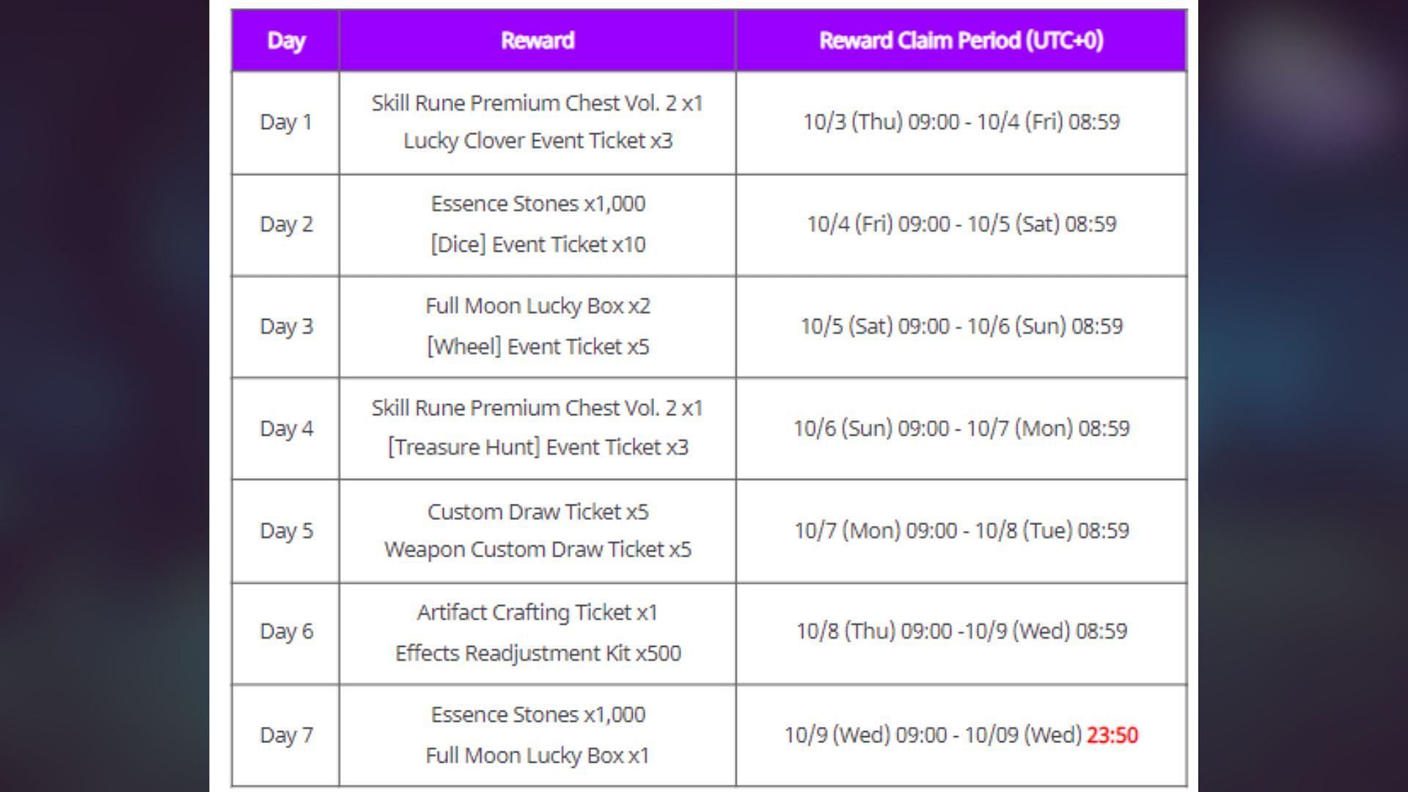The width and height of the screenshot is (1408, 792).
Task: Click the Day 2 row label
Action: (x=286, y=224)
